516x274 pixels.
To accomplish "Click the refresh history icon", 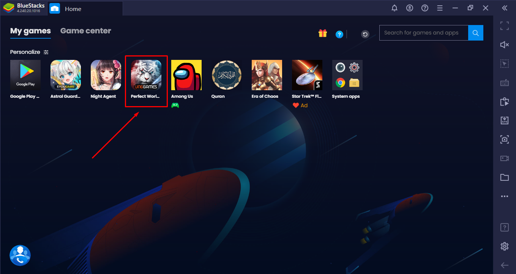I will tap(365, 34).
